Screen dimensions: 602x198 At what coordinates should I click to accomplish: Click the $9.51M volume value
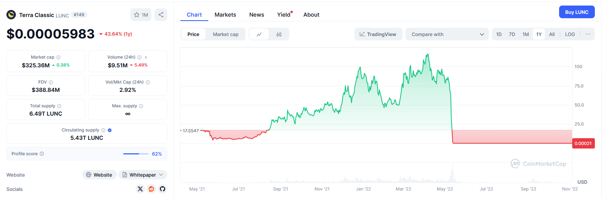[118, 65]
